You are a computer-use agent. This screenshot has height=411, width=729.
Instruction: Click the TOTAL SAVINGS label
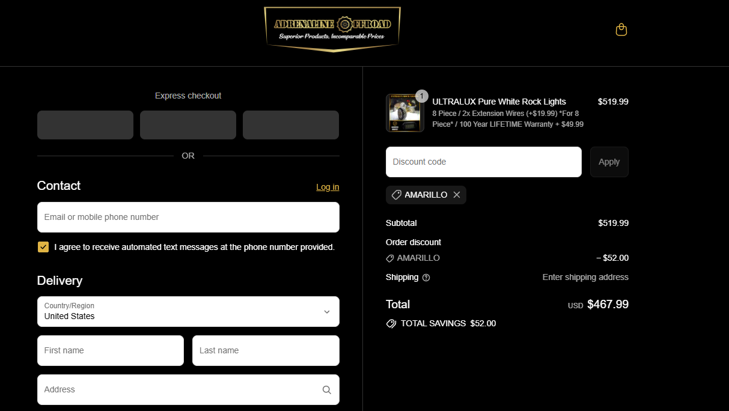click(x=433, y=323)
